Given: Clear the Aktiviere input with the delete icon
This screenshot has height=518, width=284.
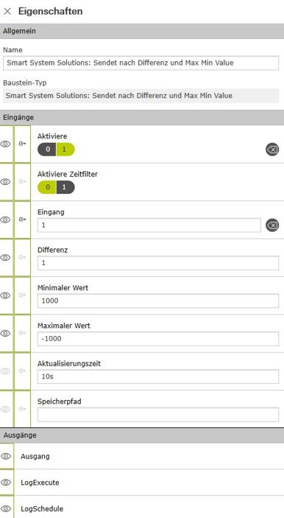Looking at the screenshot, I should (272, 150).
